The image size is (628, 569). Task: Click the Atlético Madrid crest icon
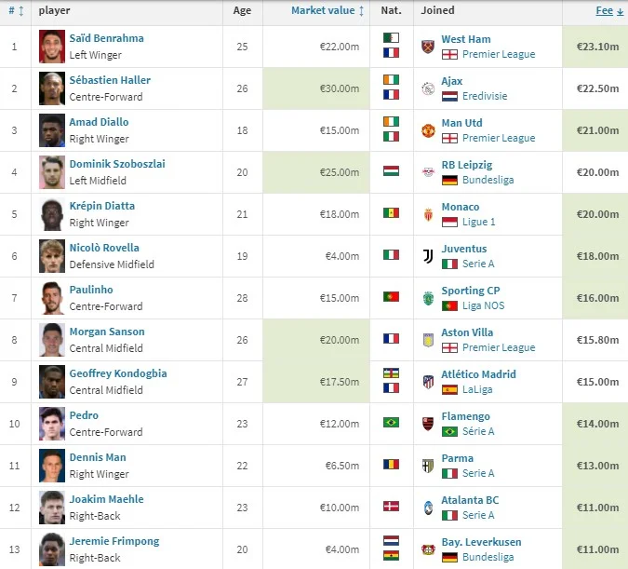(x=428, y=382)
